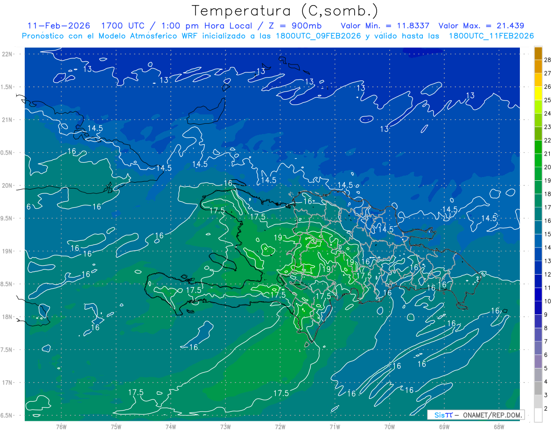Pick the dark orange top swatch in color scale
Screen dimensions: 560x433
pos(538,53)
